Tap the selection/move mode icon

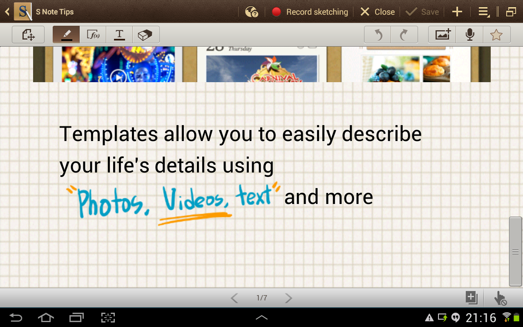pyautogui.click(x=28, y=35)
